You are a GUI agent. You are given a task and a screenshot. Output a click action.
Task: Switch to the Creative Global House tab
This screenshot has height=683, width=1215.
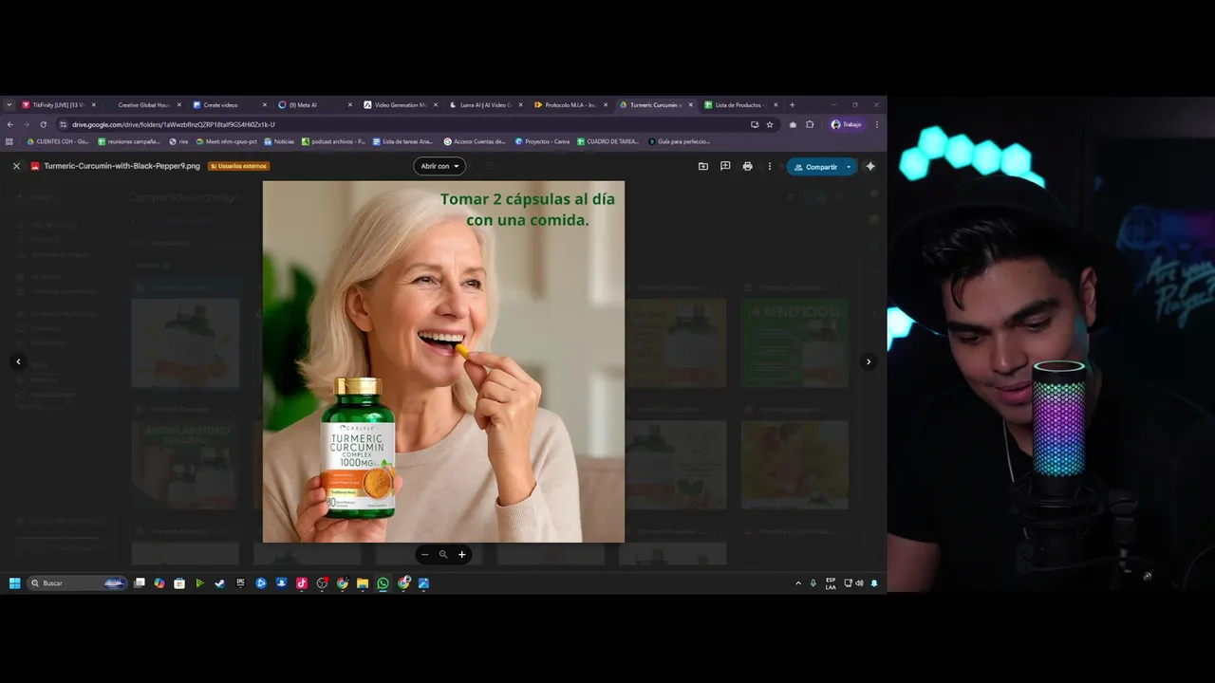coord(142,105)
